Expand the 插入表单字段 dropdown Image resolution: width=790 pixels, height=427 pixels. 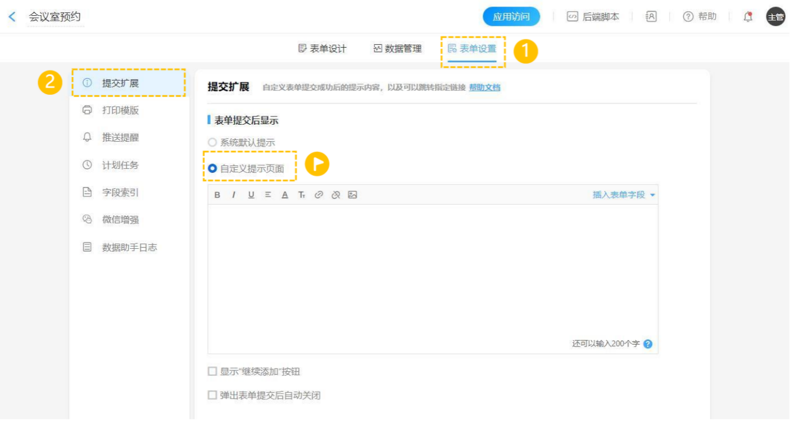(623, 195)
